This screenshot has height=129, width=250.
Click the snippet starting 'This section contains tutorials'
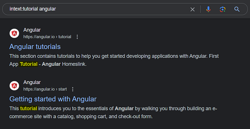click(x=114, y=60)
